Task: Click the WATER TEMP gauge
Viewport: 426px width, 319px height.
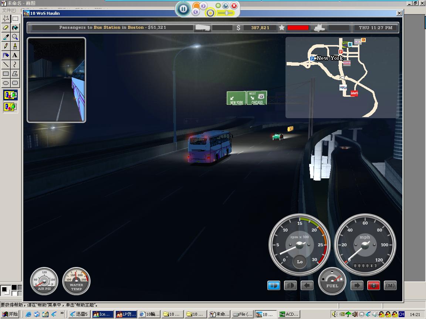Action: click(76, 281)
